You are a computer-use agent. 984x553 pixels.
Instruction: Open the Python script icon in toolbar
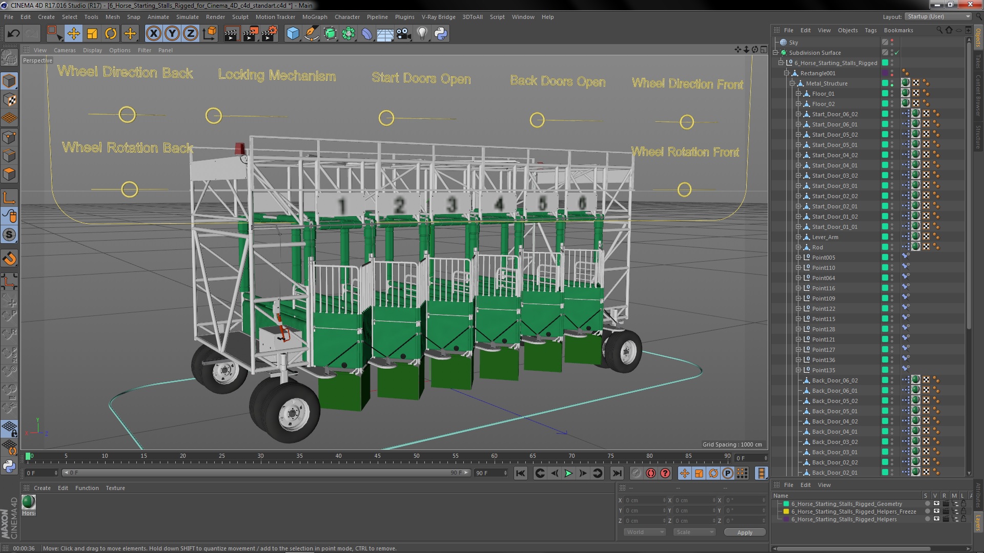(441, 34)
